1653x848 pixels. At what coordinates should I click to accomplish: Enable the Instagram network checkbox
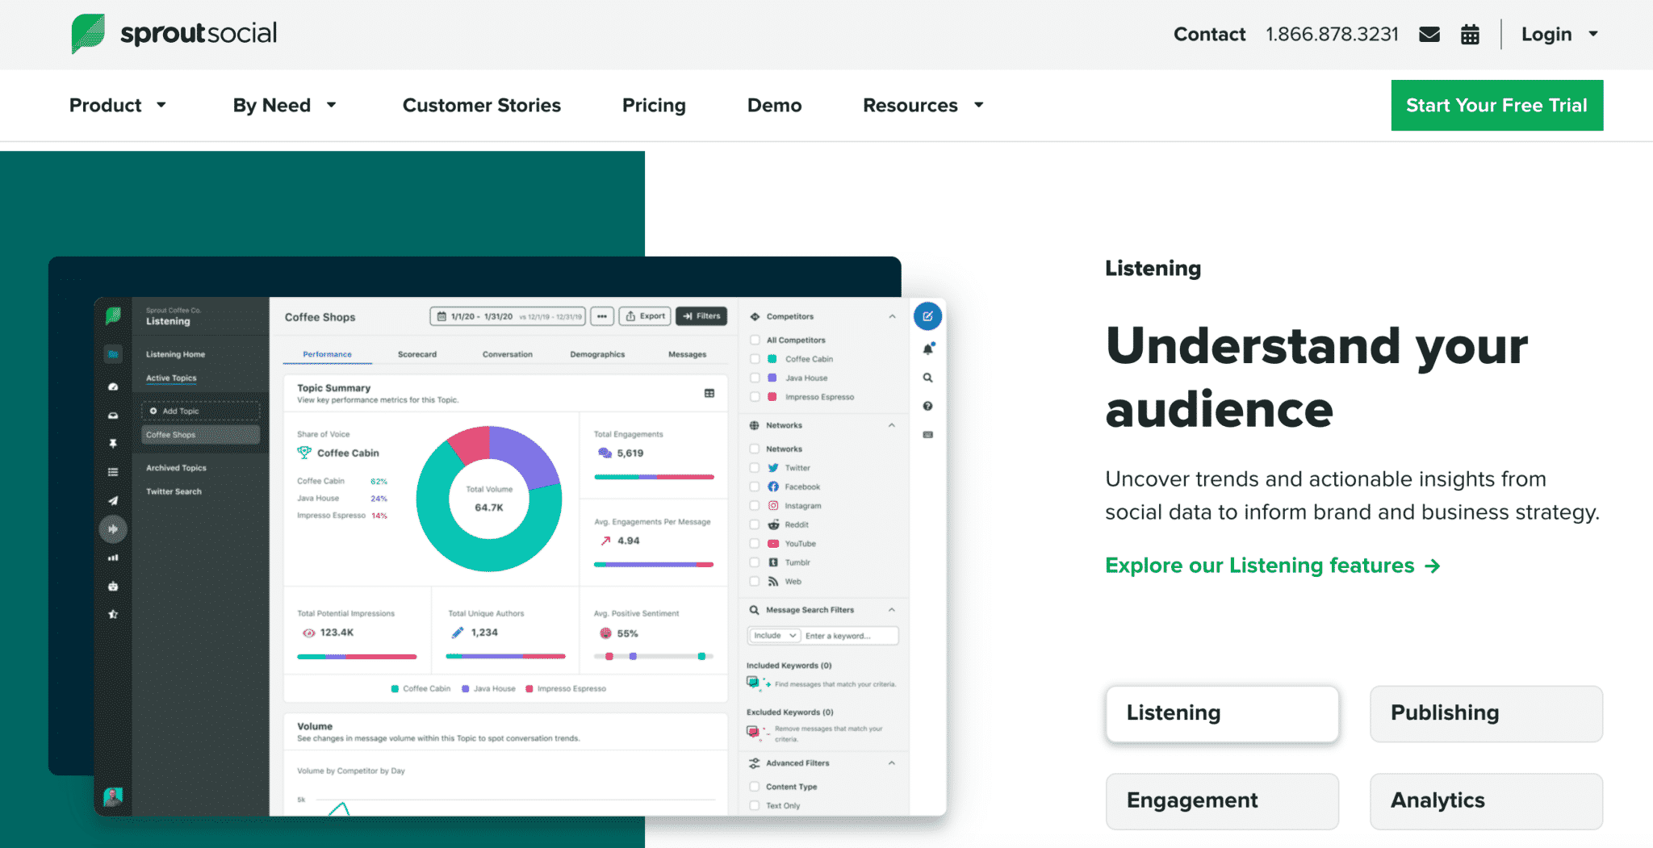click(x=755, y=506)
